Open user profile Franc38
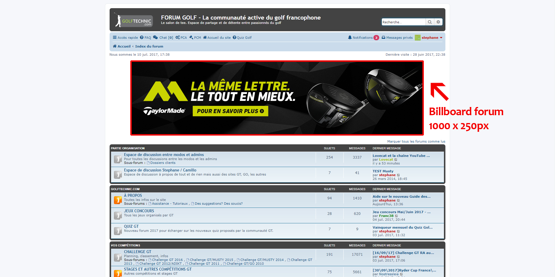The width and height of the screenshot is (555, 277). click(x=386, y=216)
